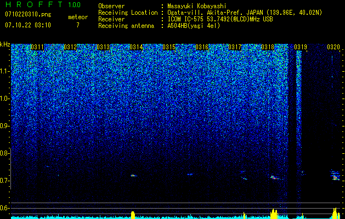Click the 0319 time marker
Screen dimensions: 345x219
[x=301, y=47]
